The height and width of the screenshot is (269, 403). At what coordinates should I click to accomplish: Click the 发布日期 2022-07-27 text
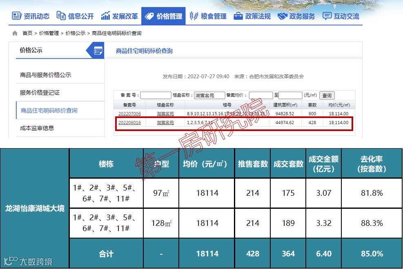pyautogui.click(x=196, y=77)
